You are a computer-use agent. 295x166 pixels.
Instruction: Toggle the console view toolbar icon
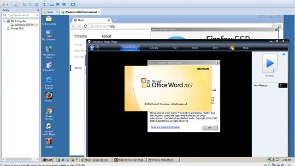coord(73,4)
